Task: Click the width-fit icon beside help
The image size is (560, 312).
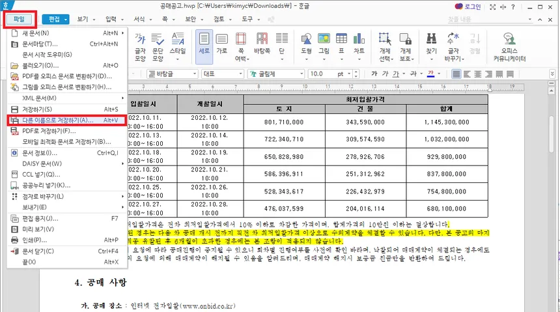Action: [503, 7]
